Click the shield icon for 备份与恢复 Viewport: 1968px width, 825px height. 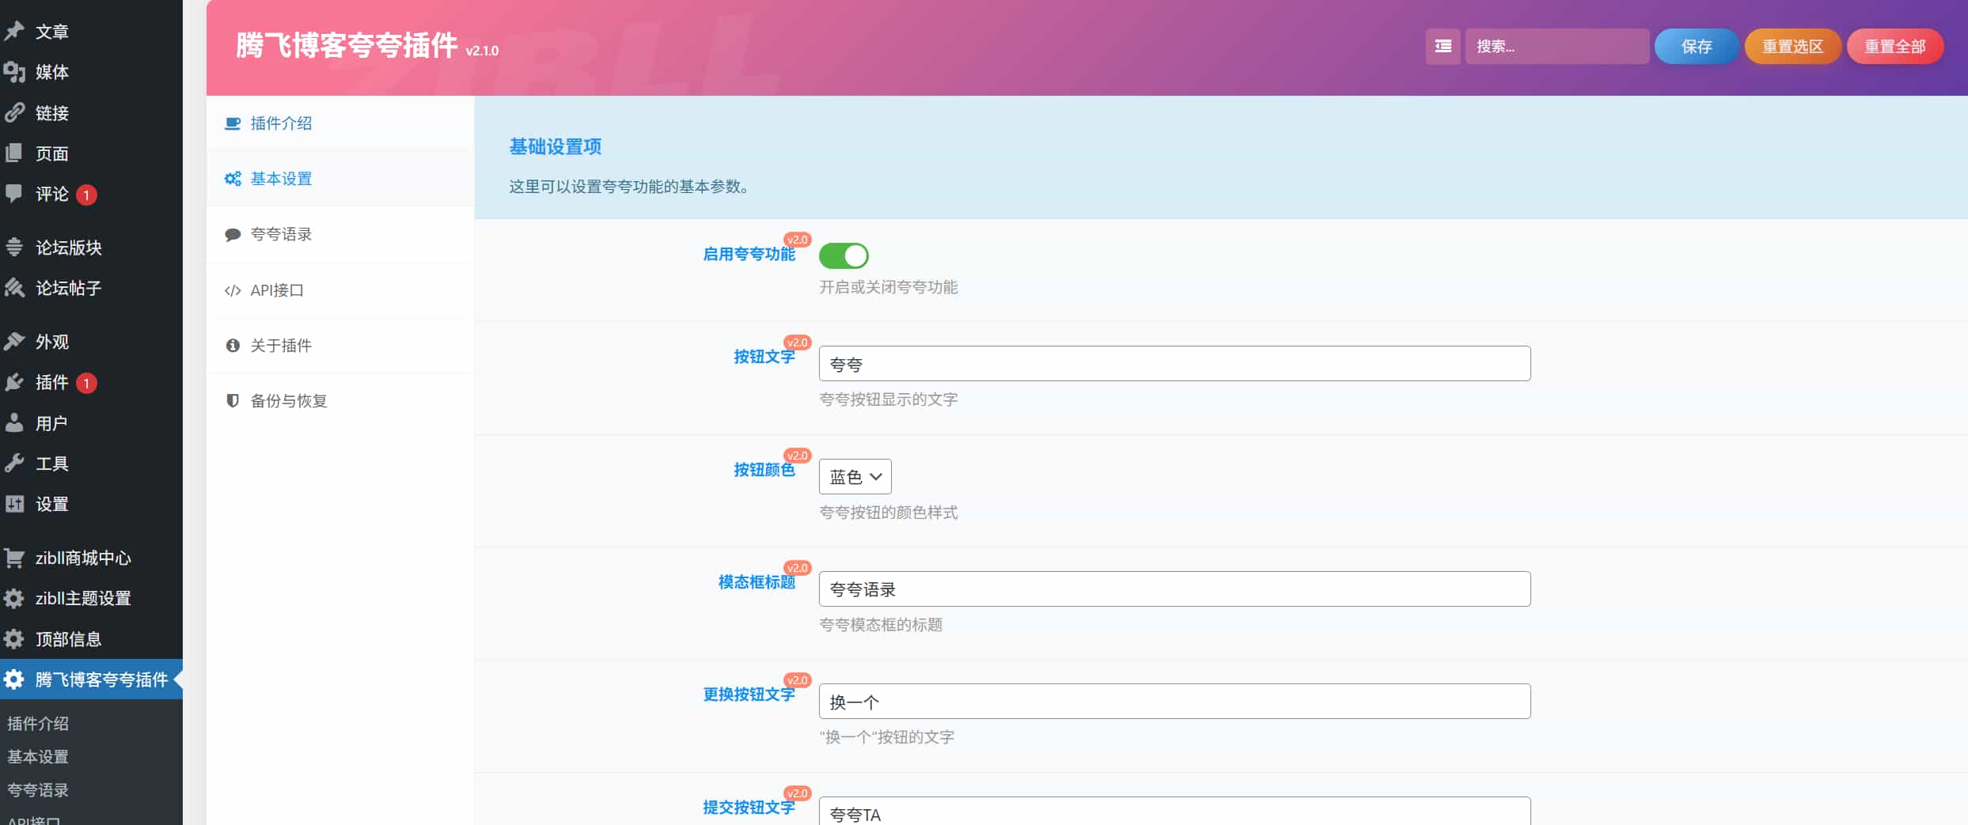233,401
